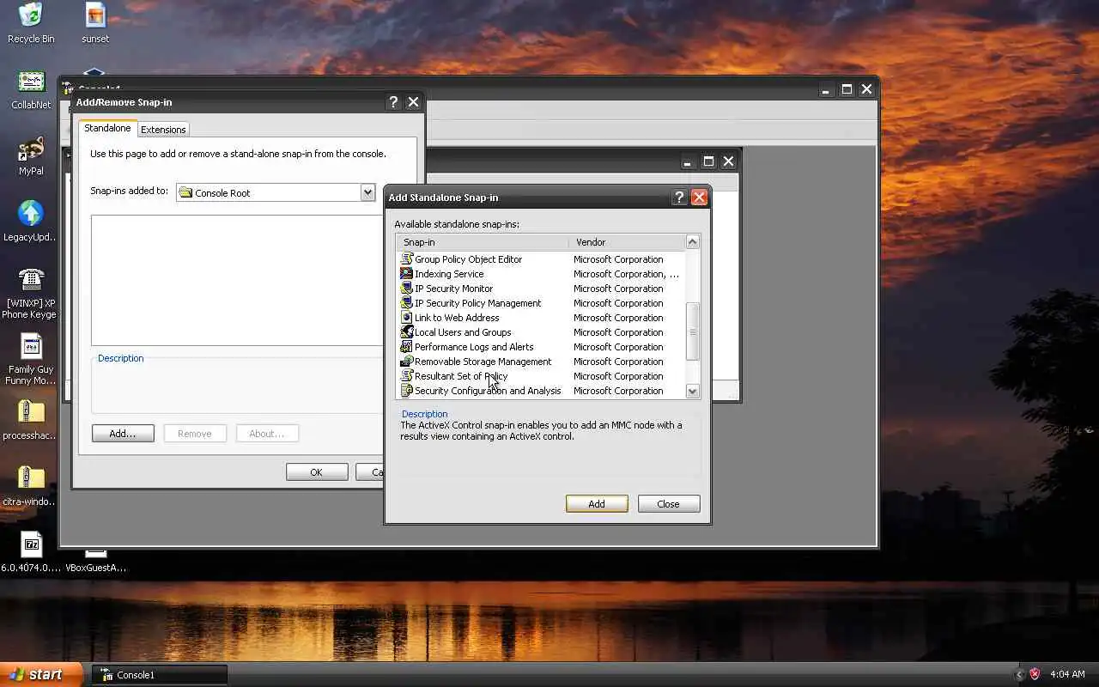
Task: Click the snap-in list scrollbar thumb
Action: coord(692,331)
